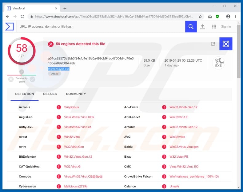Click the community score bar
This screenshot has width=243, height=192.
22,75
